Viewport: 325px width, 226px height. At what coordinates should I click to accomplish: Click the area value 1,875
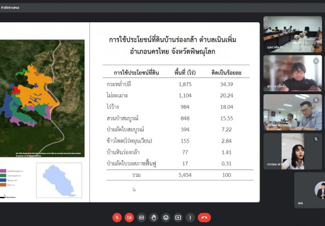[185, 84]
